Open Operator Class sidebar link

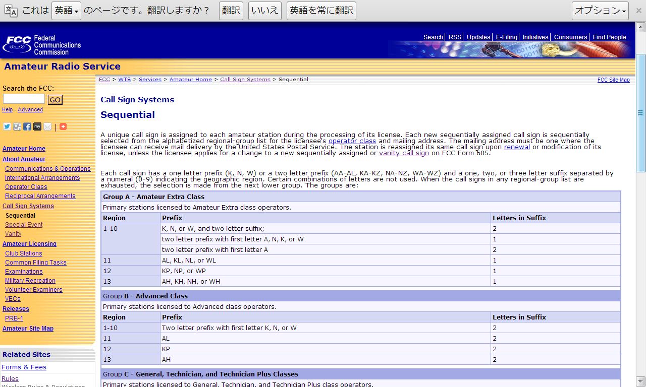coord(26,187)
